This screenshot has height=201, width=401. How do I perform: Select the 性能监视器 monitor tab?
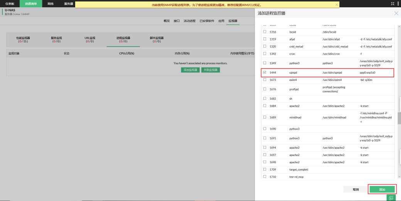coord(23,39)
